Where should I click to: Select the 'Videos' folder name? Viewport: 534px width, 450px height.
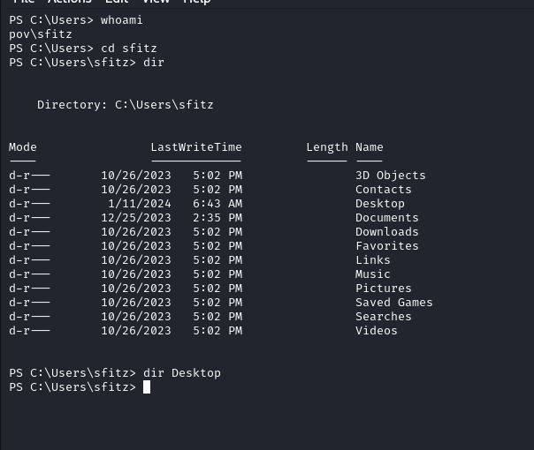[x=377, y=331]
